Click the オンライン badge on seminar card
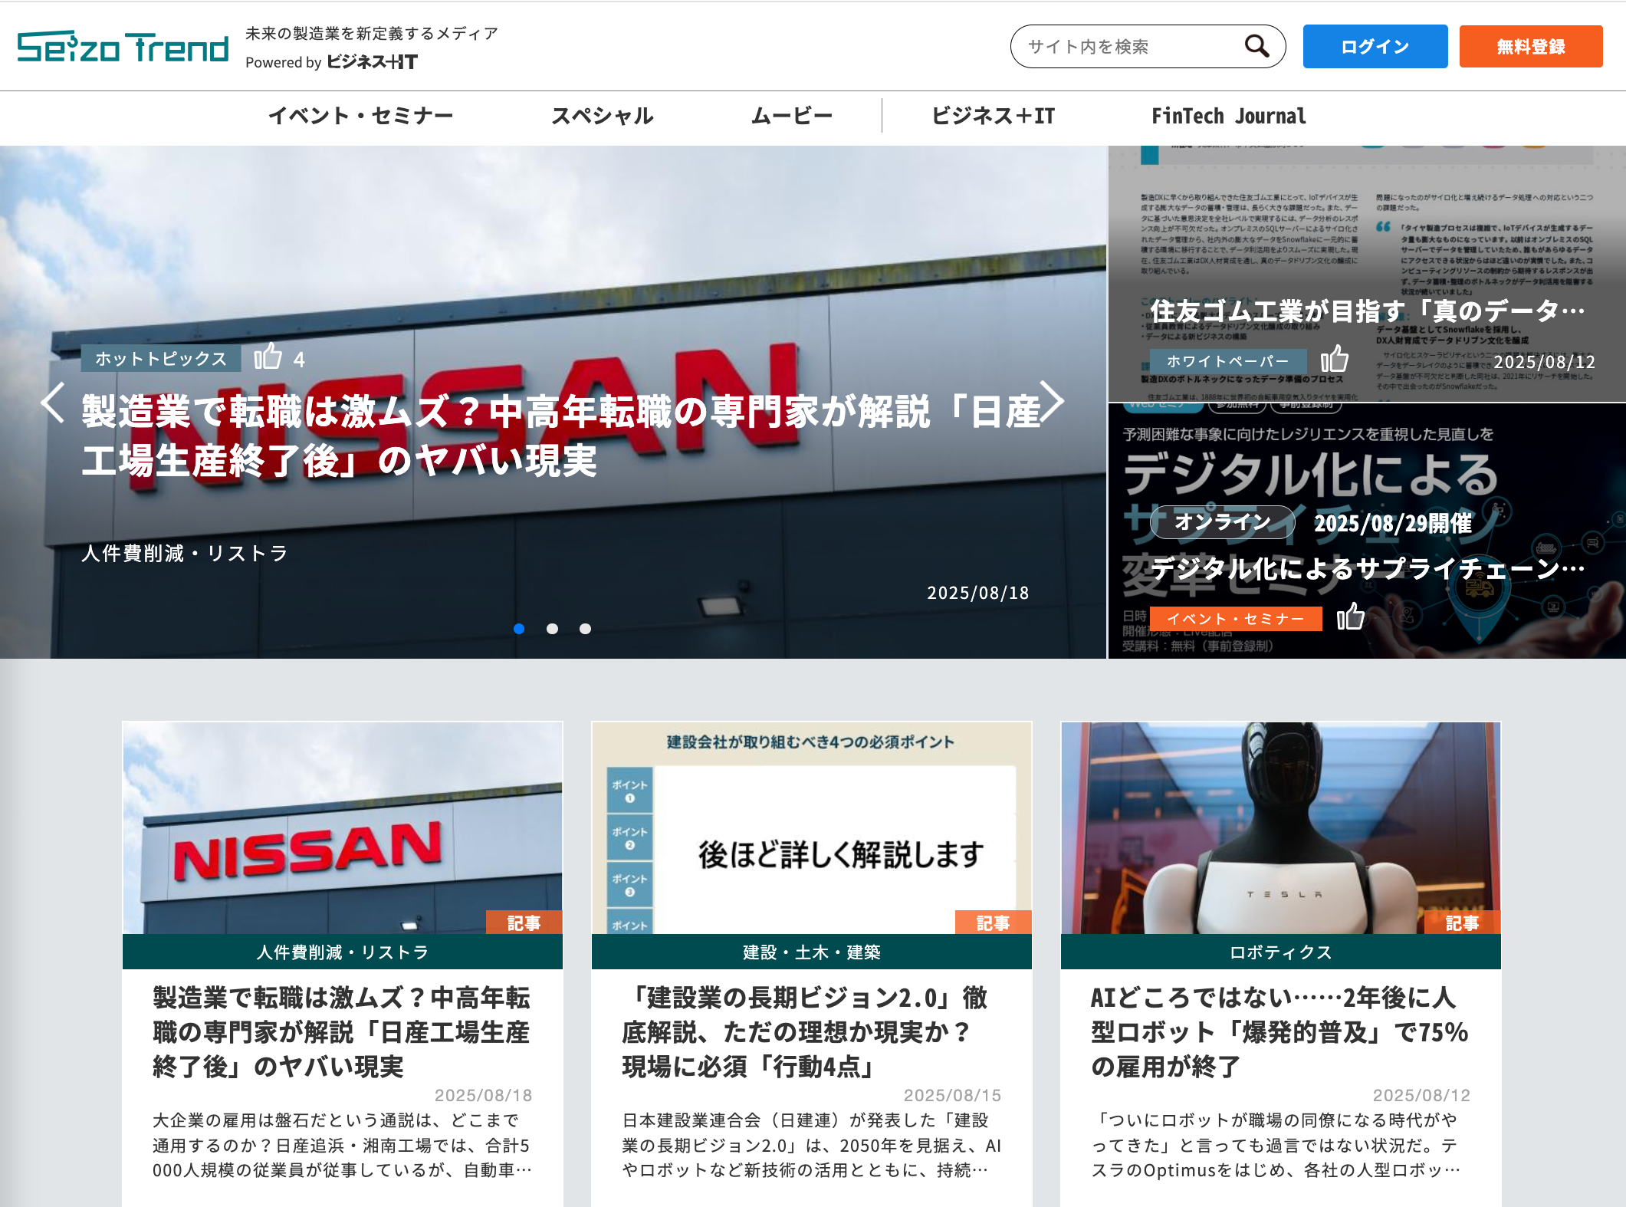Viewport: 1626px width, 1207px height. click(x=1223, y=522)
